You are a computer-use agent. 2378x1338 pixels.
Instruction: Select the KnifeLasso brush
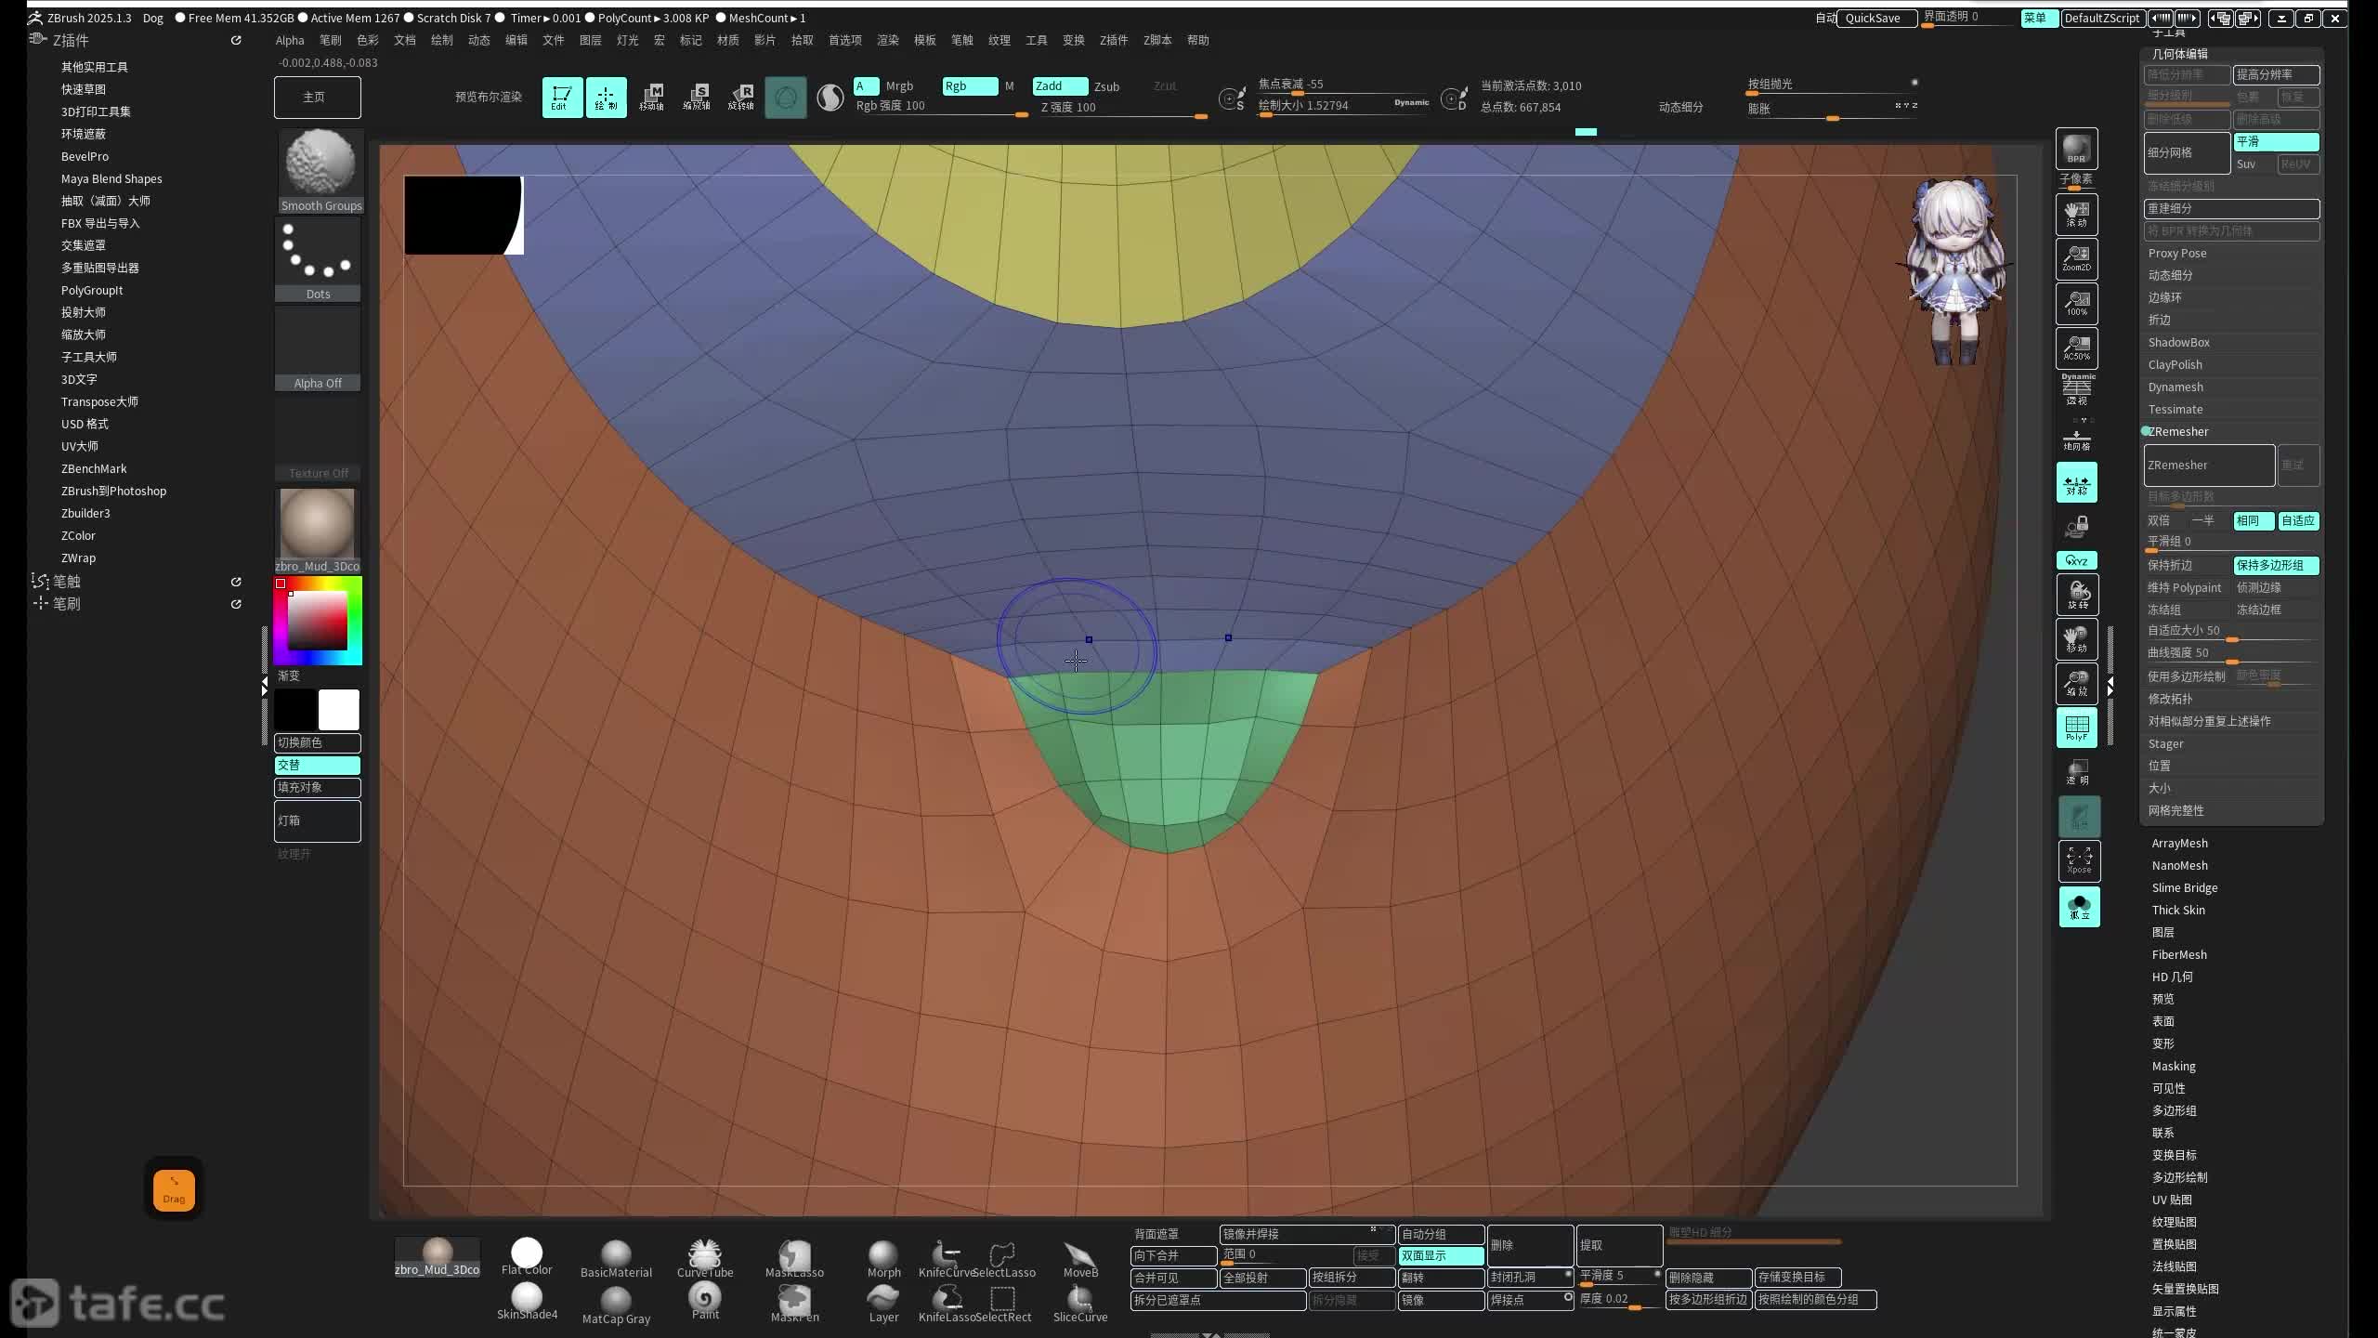tap(946, 1303)
